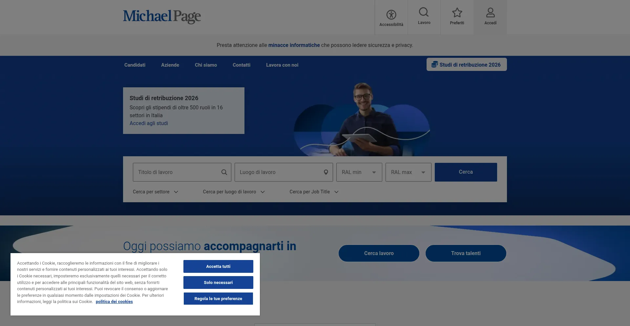Expand Cerca per settore

coord(155,192)
